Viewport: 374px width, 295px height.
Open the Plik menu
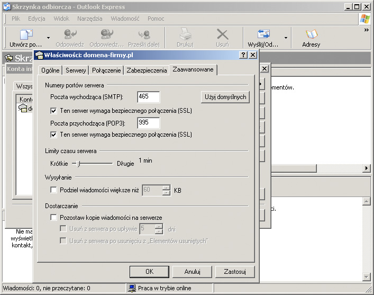pyautogui.click(x=16, y=19)
